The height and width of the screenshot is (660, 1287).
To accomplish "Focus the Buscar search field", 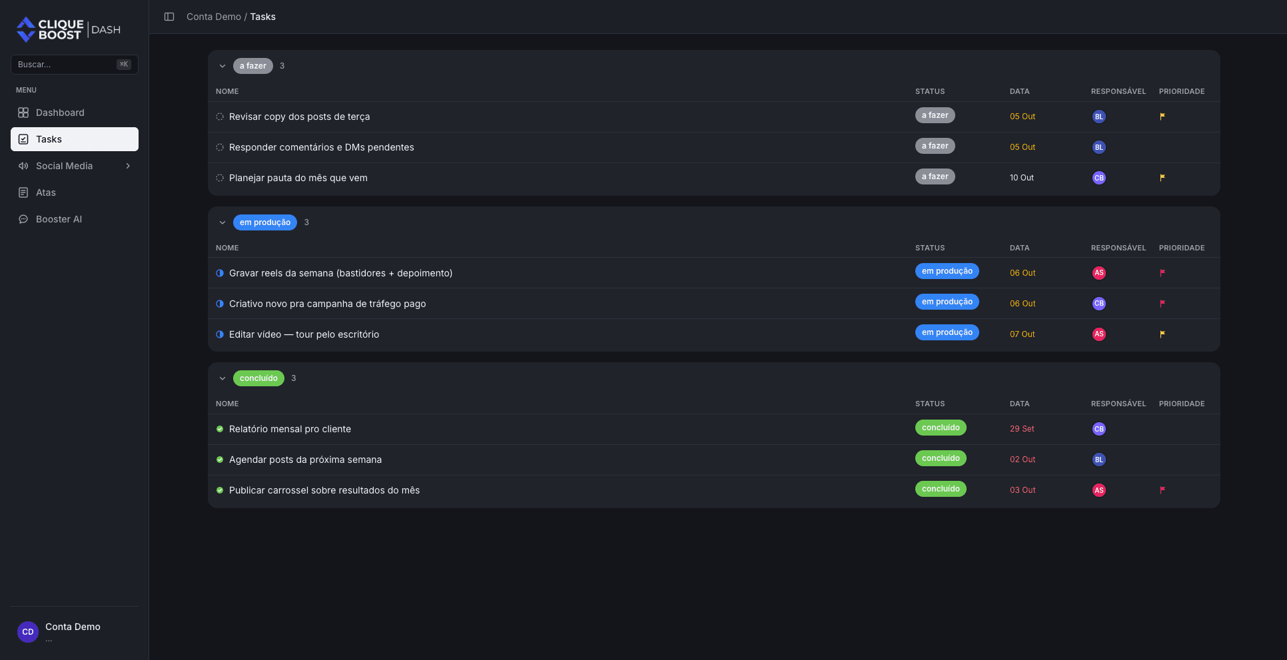I will pyautogui.click(x=75, y=65).
